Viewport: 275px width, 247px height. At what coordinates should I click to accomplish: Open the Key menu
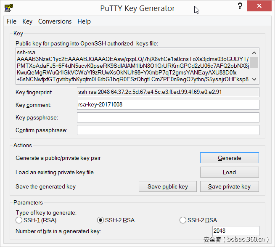tap(27, 21)
